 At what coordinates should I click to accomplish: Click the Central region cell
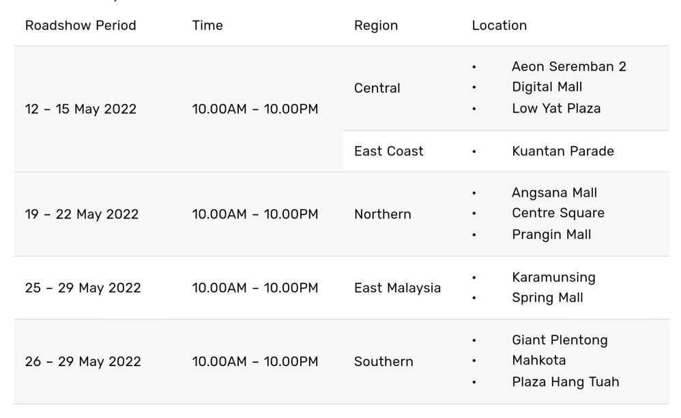point(377,88)
